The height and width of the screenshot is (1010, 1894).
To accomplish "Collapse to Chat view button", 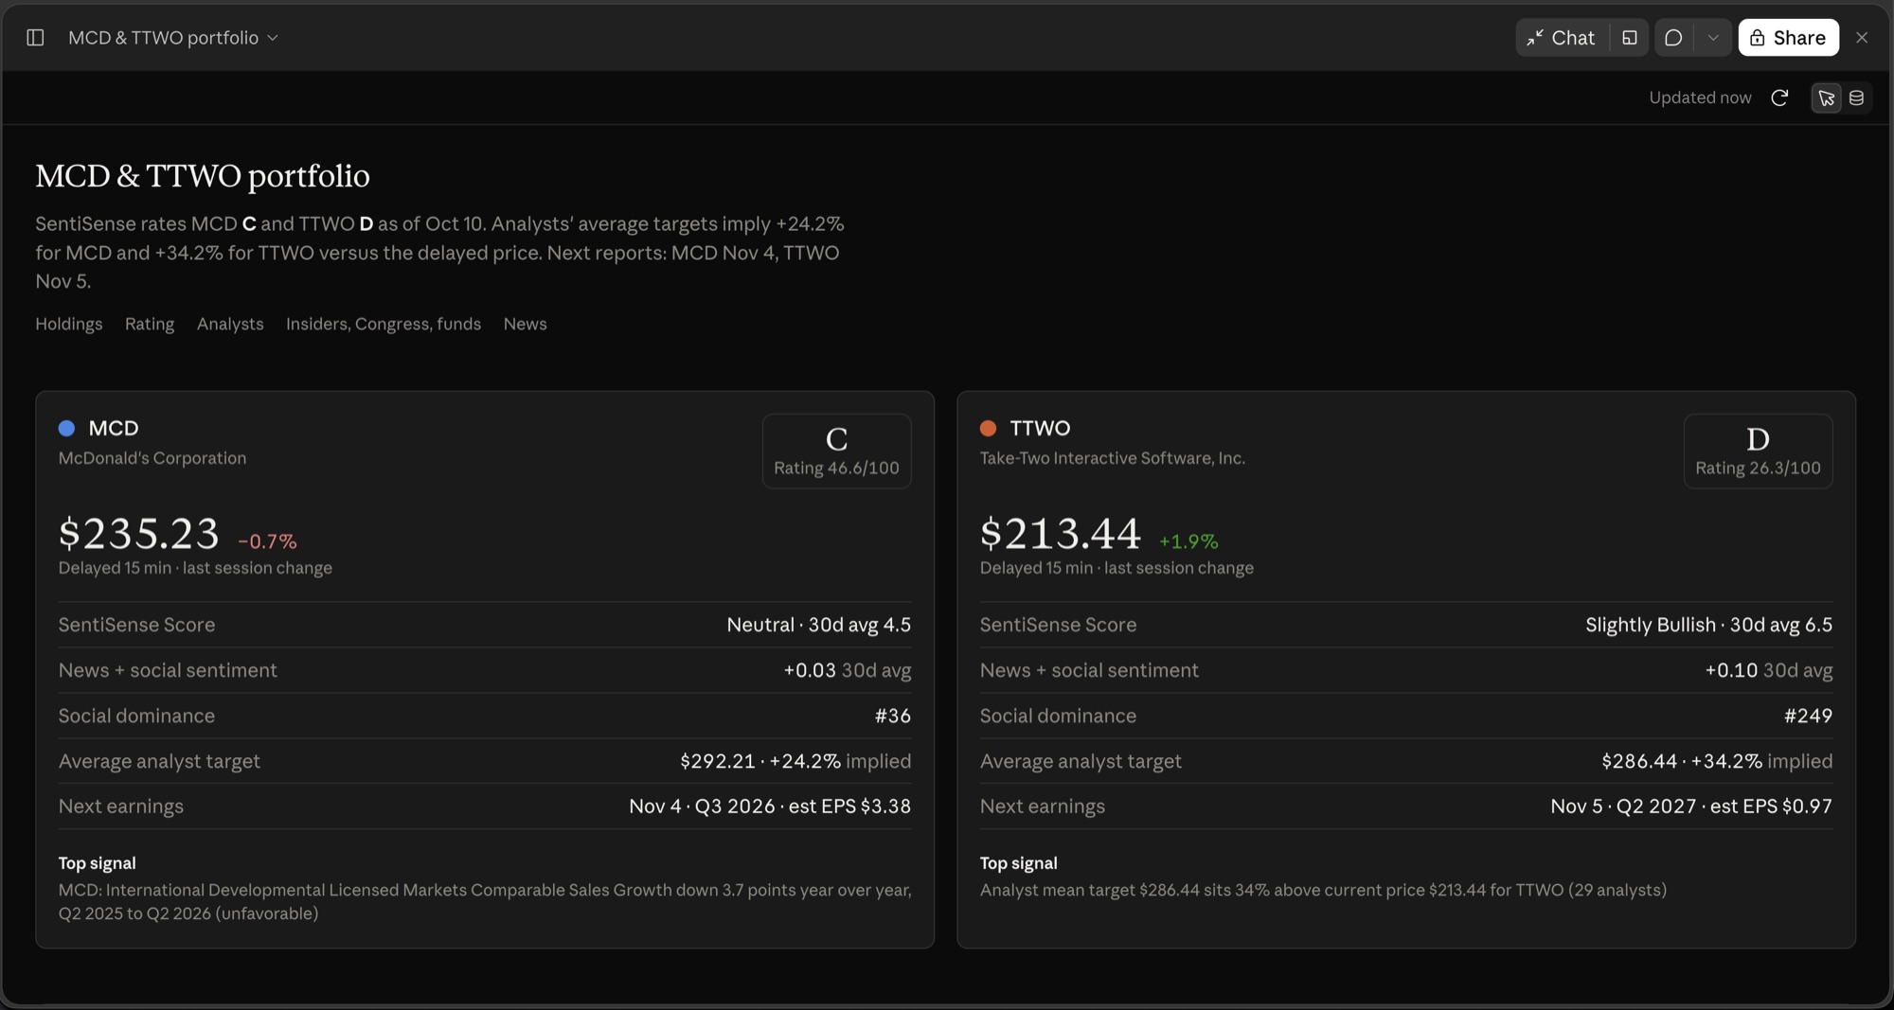I will click(x=1562, y=38).
